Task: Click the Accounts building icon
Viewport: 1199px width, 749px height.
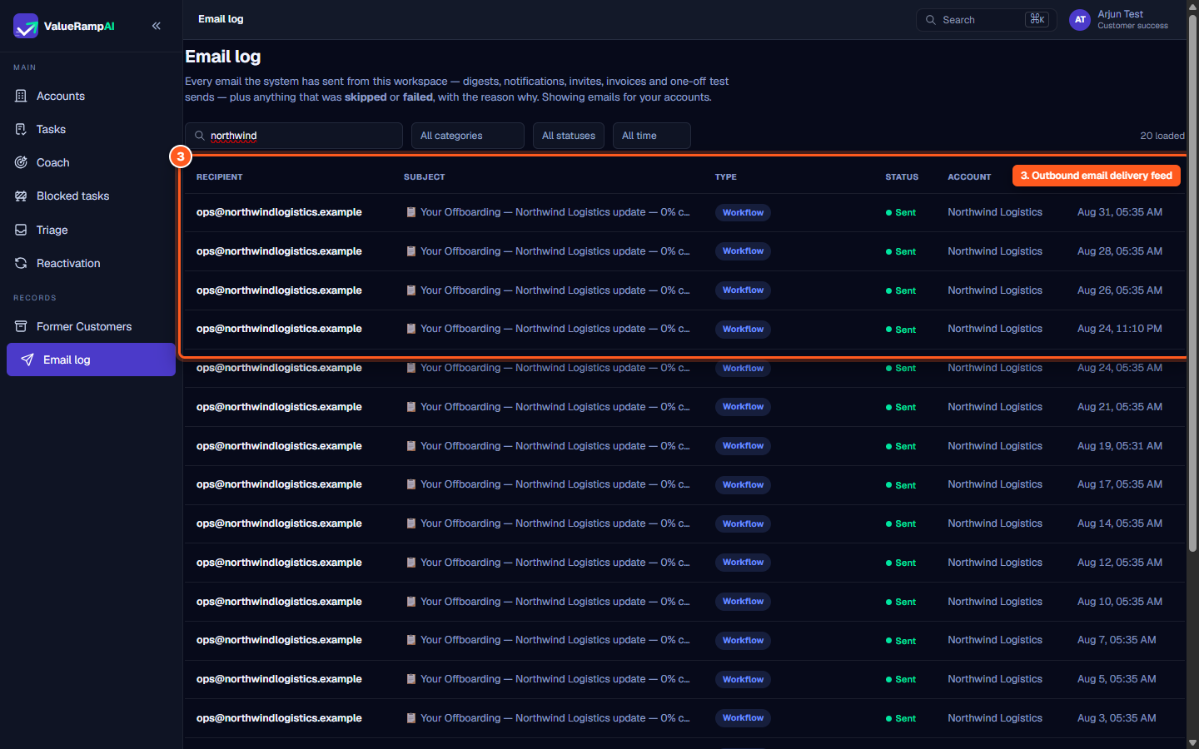Action: pyautogui.click(x=21, y=96)
